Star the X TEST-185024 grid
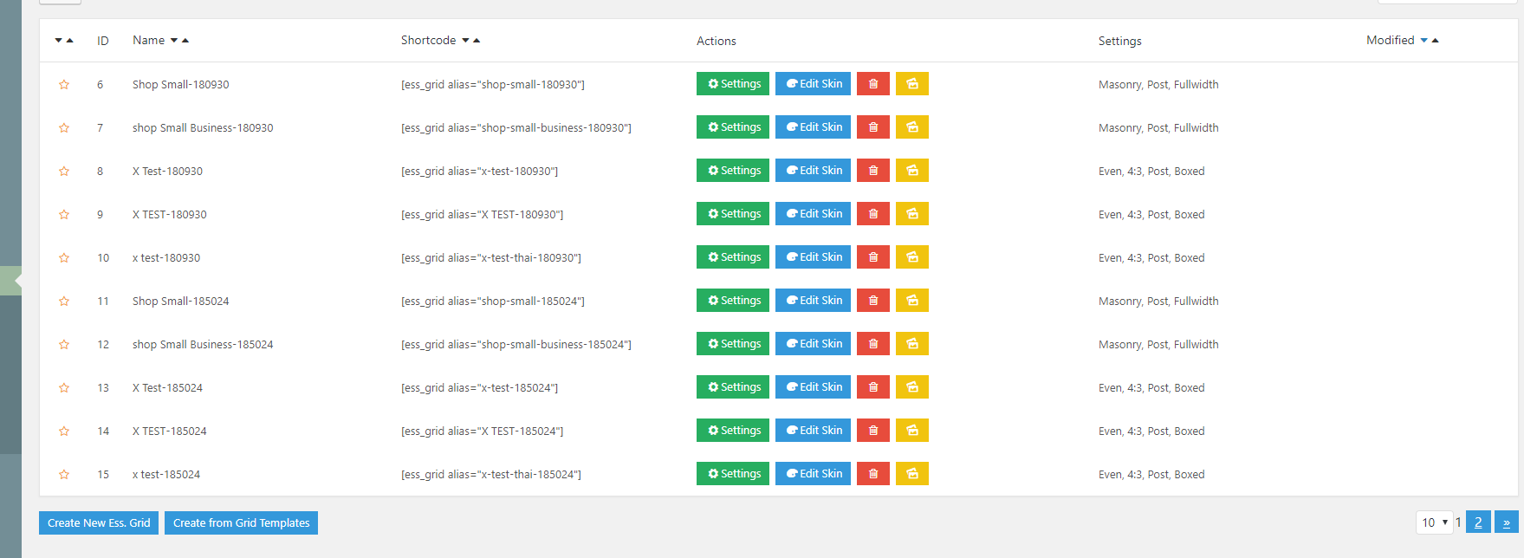This screenshot has height=558, width=1524. pos(64,431)
